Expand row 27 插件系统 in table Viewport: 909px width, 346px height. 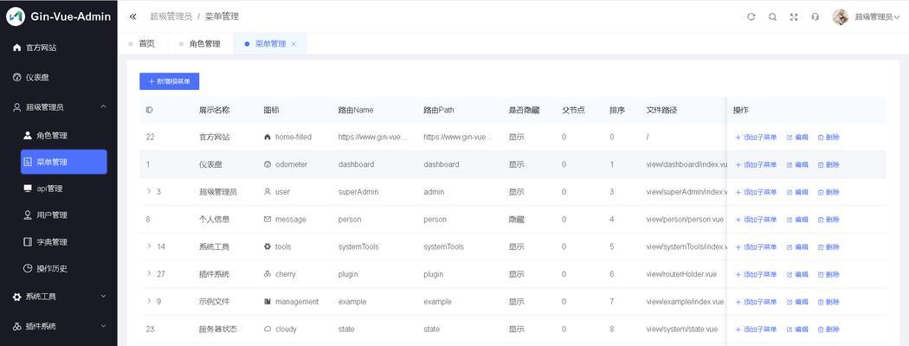click(149, 273)
